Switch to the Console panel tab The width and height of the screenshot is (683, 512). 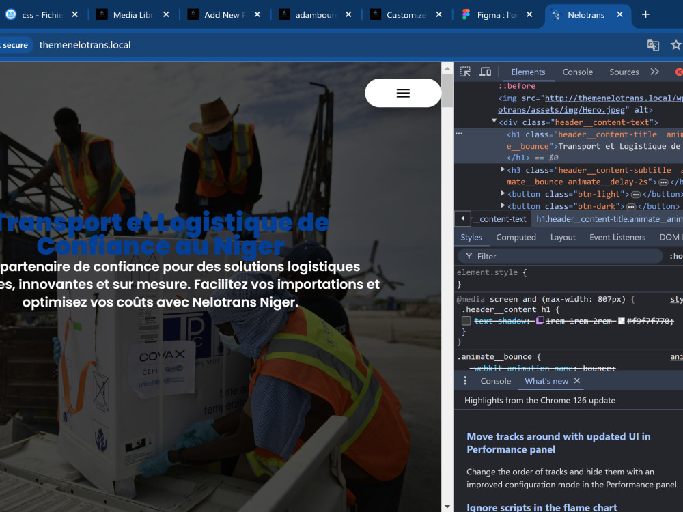point(577,72)
